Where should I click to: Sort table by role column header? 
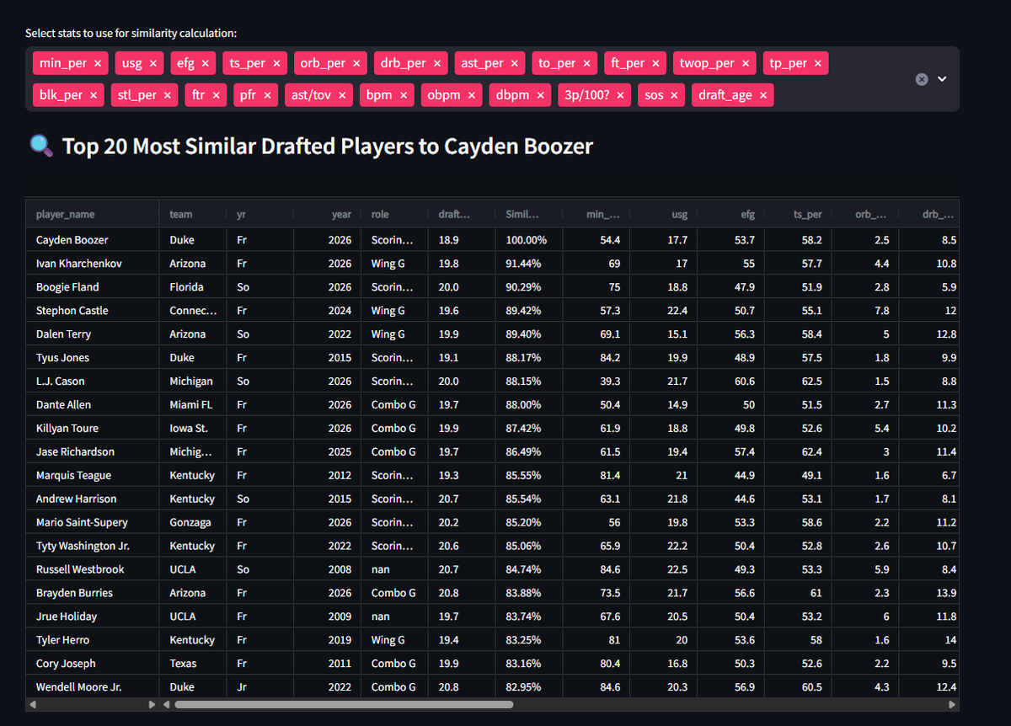pos(394,215)
